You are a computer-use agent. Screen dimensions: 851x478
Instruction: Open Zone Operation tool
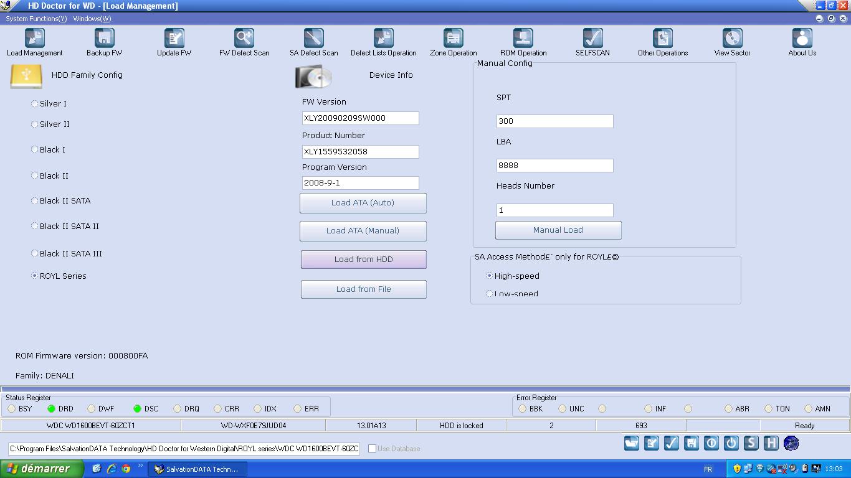454,42
